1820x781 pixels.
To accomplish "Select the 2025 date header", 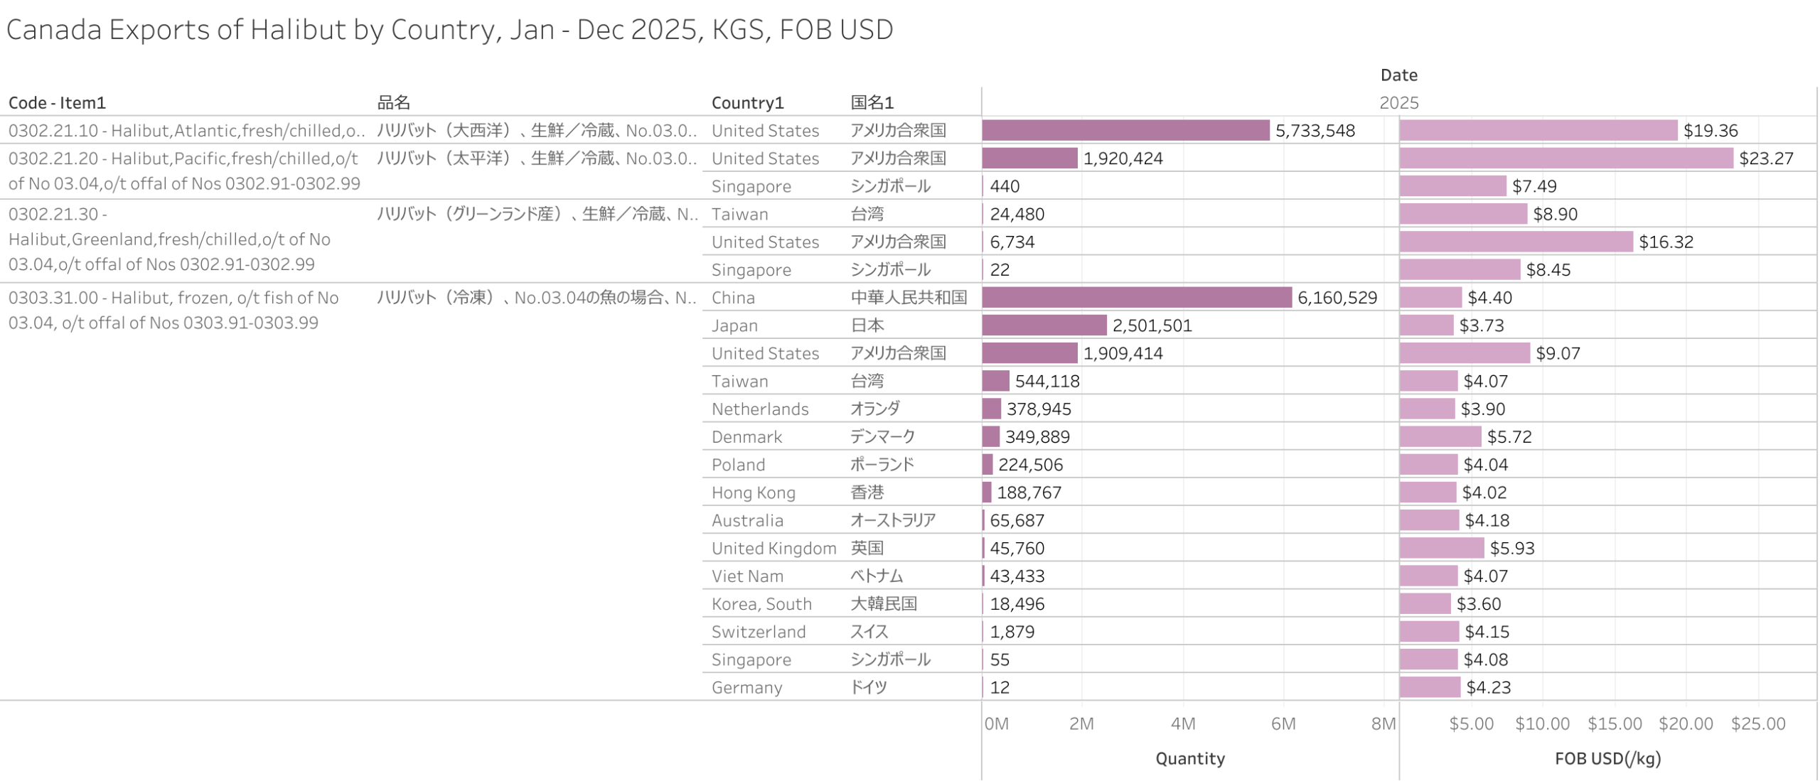I will tap(1398, 102).
